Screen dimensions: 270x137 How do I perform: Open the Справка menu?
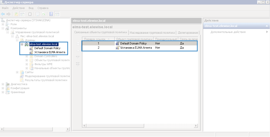coord(43,8)
